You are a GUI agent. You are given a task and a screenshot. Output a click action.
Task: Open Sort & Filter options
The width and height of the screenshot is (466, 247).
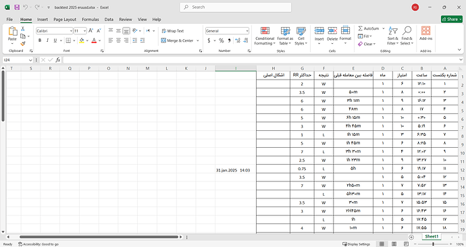click(393, 36)
